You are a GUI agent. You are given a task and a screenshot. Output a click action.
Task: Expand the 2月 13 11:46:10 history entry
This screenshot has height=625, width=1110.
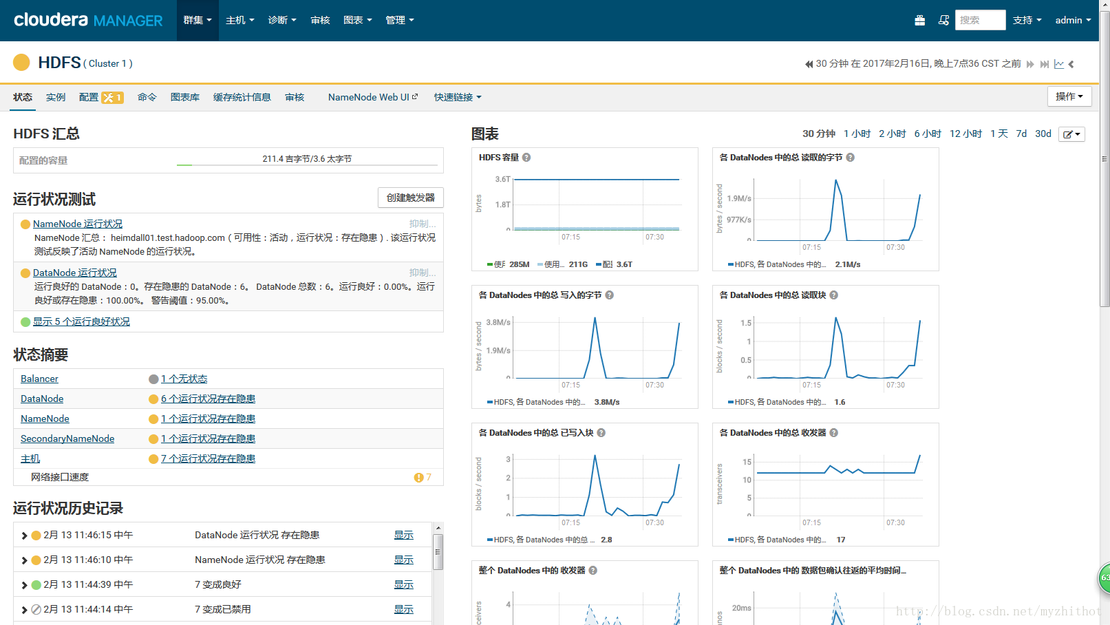(24, 560)
